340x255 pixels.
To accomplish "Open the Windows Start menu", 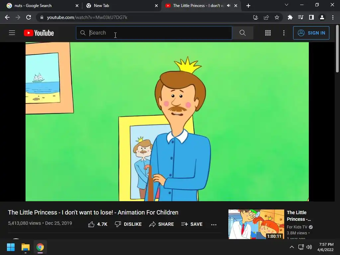I will coord(11,247).
